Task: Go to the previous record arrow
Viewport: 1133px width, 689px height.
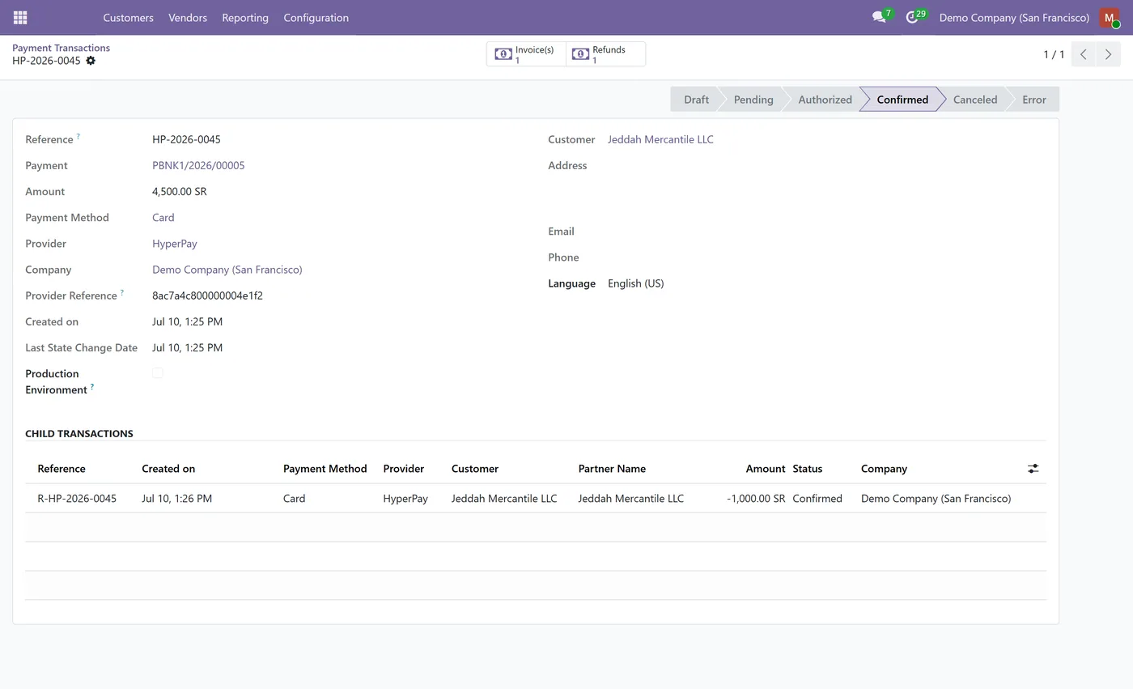Action: point(1084,54)
